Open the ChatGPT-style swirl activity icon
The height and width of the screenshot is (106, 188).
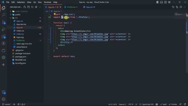point(4,57)
